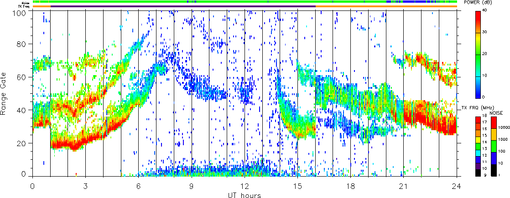Screen dimensions: 510x198
Task: Click purple segment of TX Freq strip
Action: pyautogui.click(x=183, y=6)
